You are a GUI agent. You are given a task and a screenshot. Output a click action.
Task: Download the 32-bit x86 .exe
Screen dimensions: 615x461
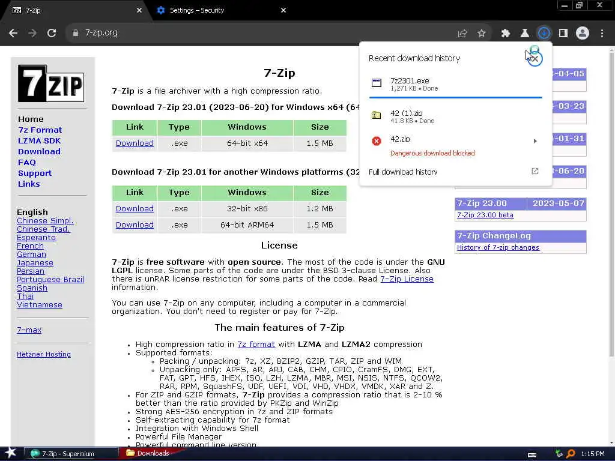click(135, 209)
